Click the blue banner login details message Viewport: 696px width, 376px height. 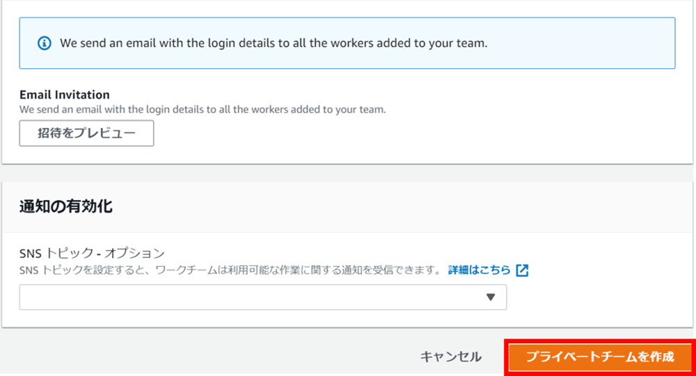tap(273, 43)
